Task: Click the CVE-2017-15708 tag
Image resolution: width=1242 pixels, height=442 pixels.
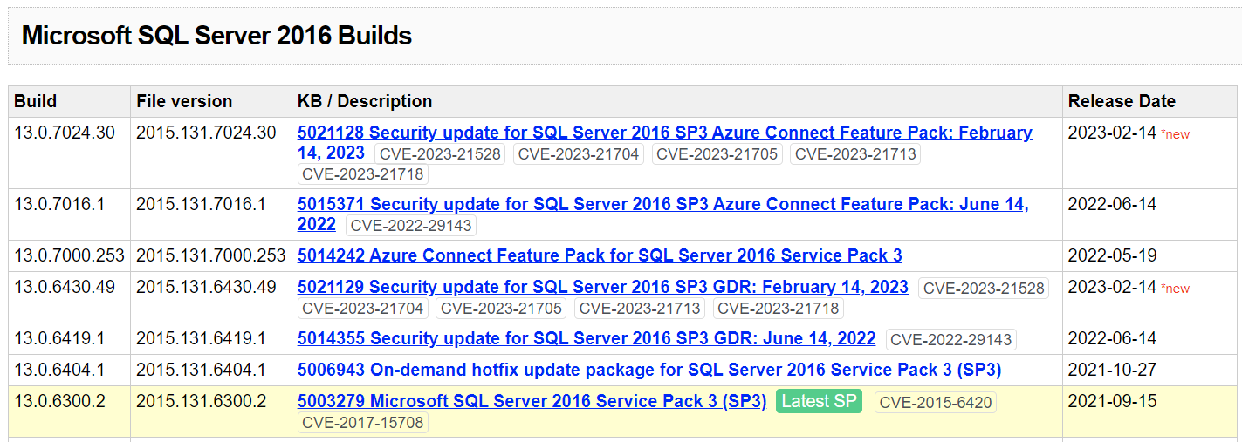Action: 362,424
